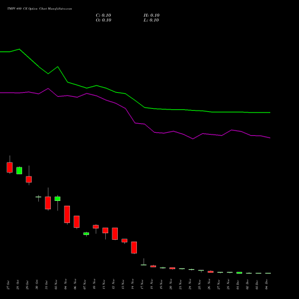The image size is (299, 299).
Task: Select the close value 'C: 0.10'
Action: (x=103, y=16)
